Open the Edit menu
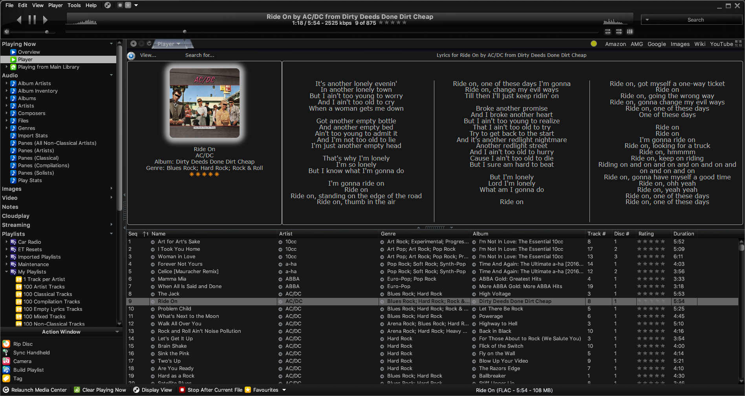The height and width of the screenshot is (396, 745). click(x=23, y=5)
